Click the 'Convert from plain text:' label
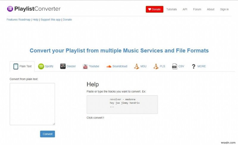238x145 pixels. click(24, 79)
